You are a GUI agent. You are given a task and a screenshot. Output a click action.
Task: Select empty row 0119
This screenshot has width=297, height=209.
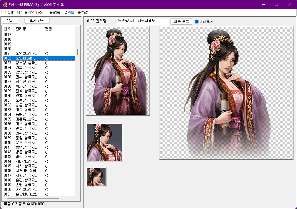(39, 44)
